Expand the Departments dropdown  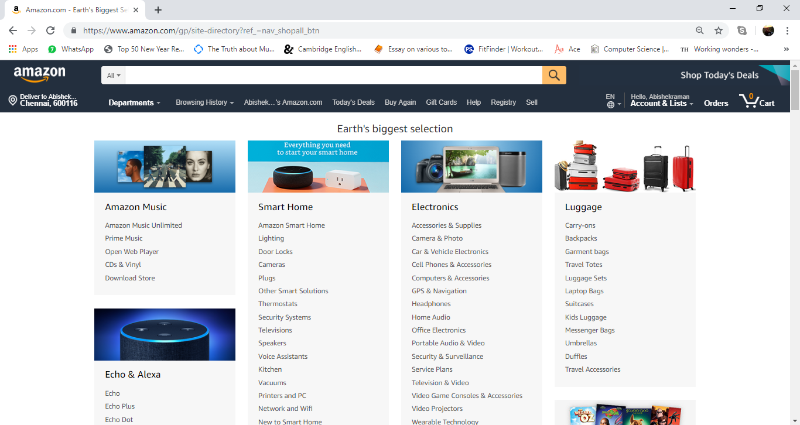point(134,102)
